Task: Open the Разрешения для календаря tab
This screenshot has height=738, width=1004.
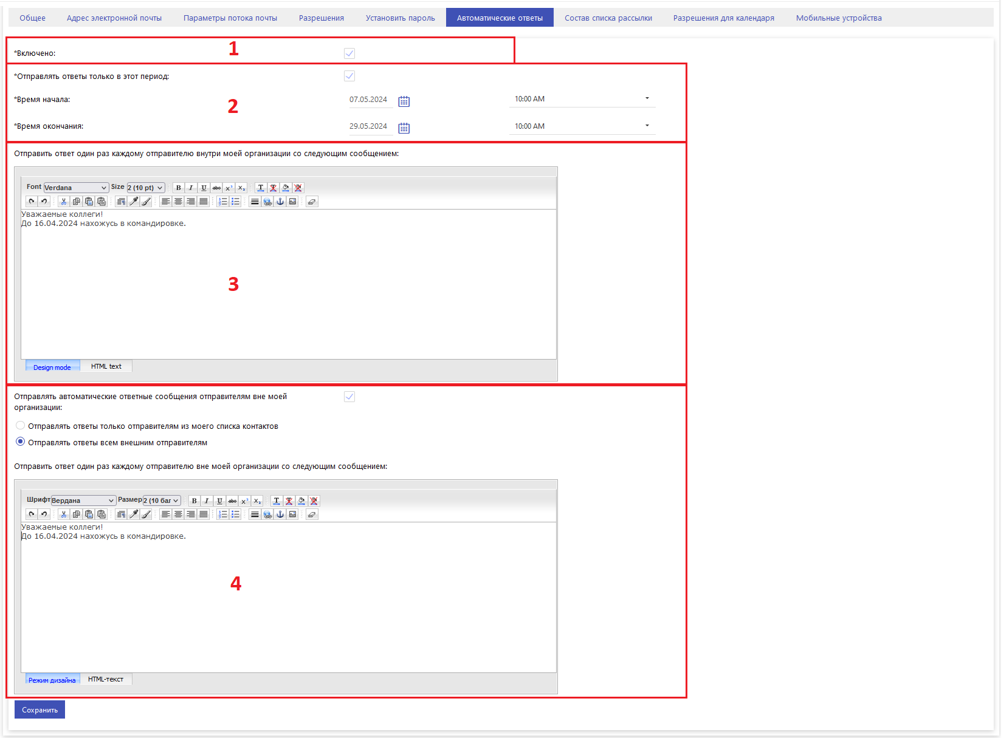Action: (724, 18)
